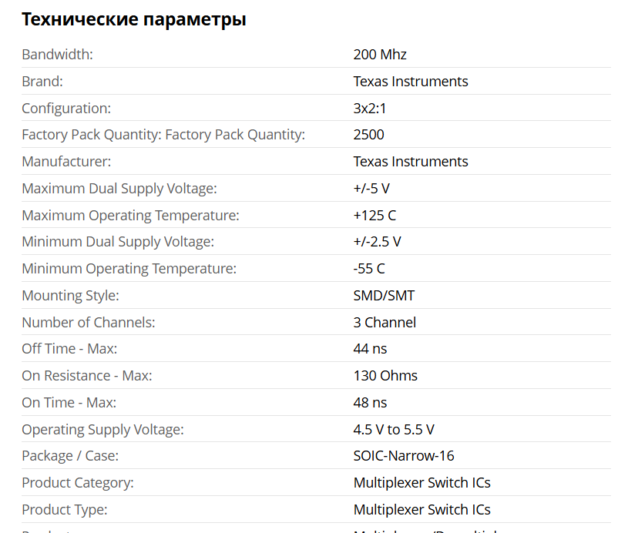618x533 pixels.
Task: Click the 2500 quantity value
Action: [x=368, y=135]
